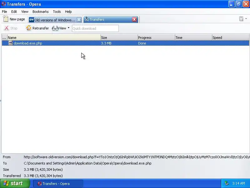Viewport: 250px width, 188px height.
Task: Click the Done progress cell
Action: 142,43
